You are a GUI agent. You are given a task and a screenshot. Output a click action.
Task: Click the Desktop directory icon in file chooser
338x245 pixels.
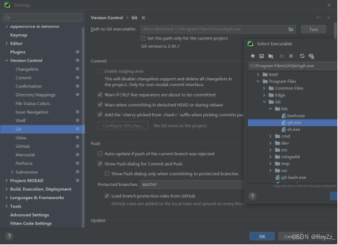[262, 56]
